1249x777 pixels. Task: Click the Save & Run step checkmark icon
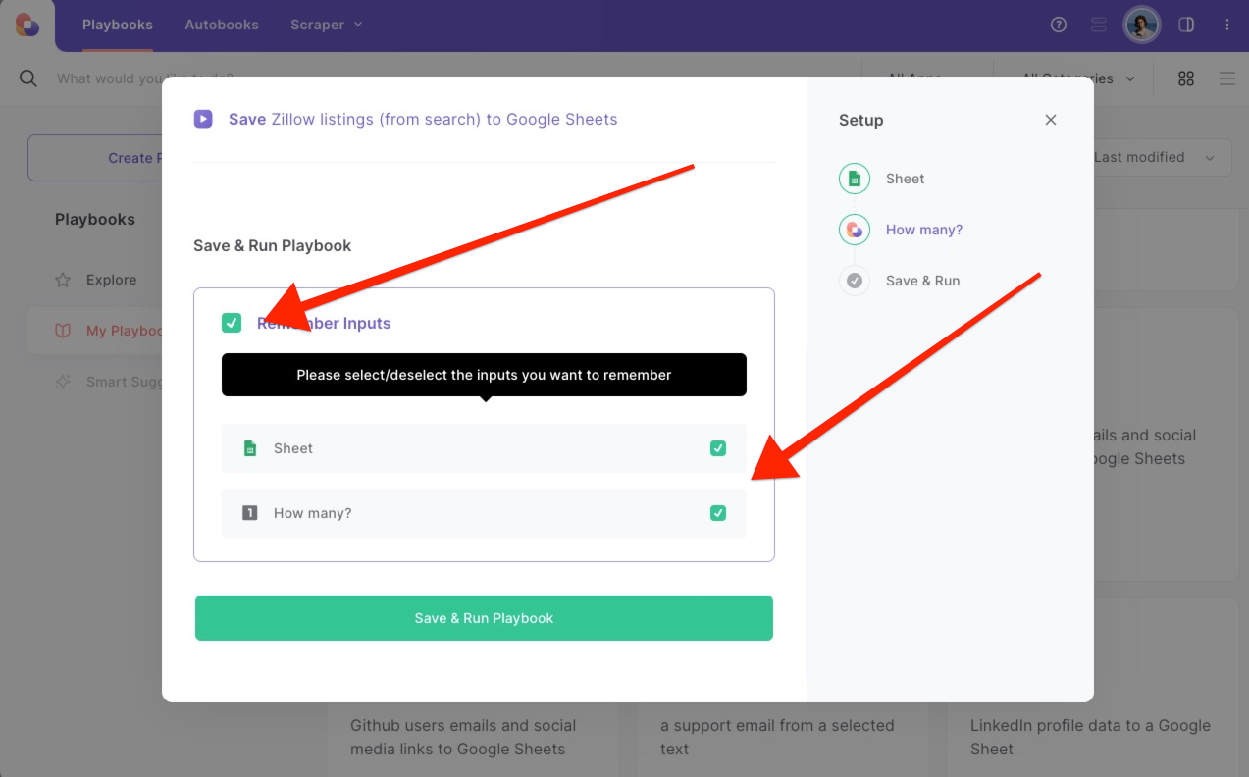click(855, 281)
